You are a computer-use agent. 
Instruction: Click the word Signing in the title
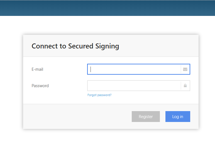tap(107, 46)
